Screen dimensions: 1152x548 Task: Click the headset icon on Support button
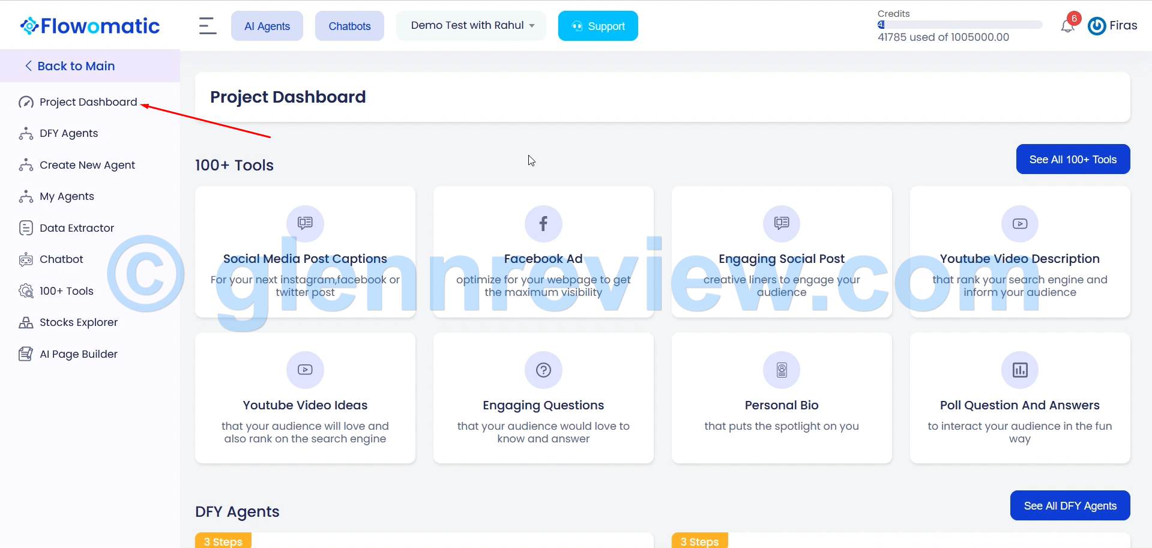(x=577, y=26)
